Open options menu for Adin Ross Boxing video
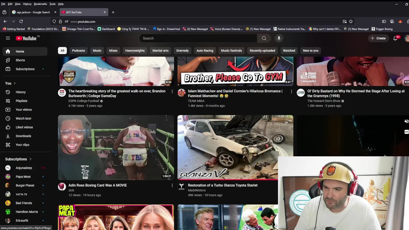The image size is (409, 230). 172,185
